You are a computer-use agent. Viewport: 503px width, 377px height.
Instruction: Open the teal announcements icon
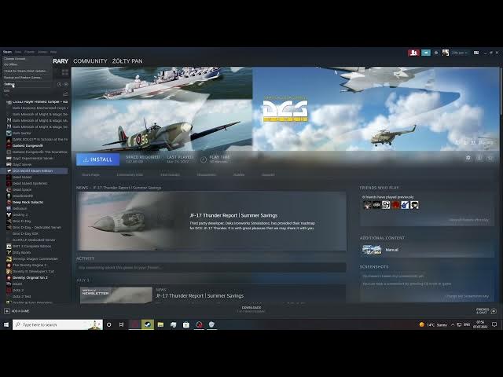click(426, 53)
